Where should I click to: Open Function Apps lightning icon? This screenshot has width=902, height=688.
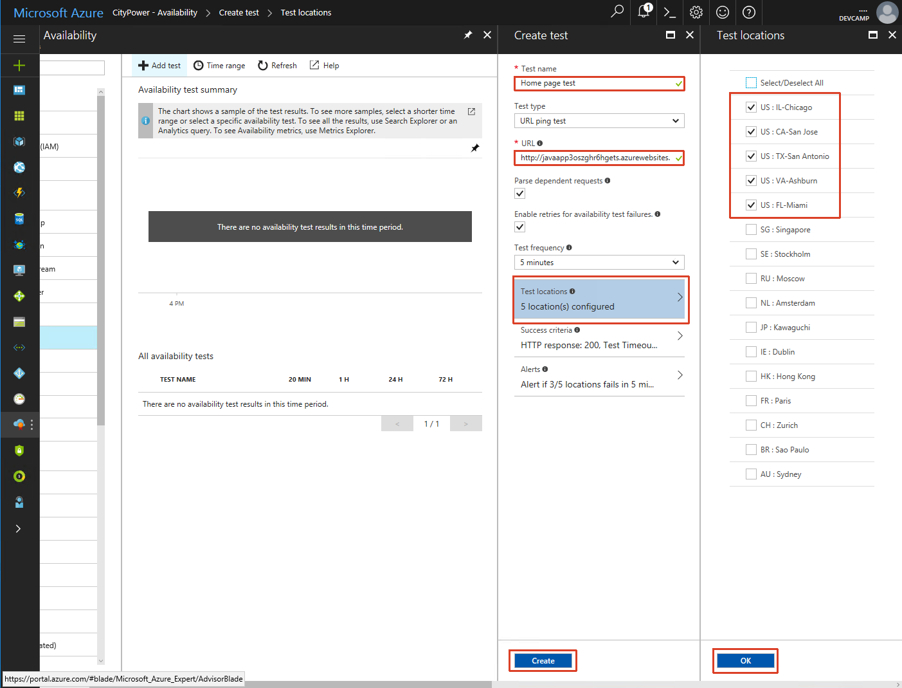pos(19,193)
